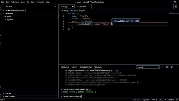This screenshot has height=101, width=179.
Task: Split the terminal pane
Action: (x=167, y=67)
